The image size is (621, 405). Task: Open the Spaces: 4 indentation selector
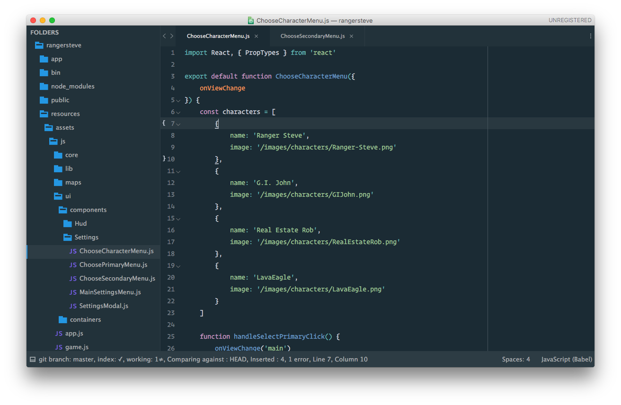pyautogui.click(x=516, y=359)
